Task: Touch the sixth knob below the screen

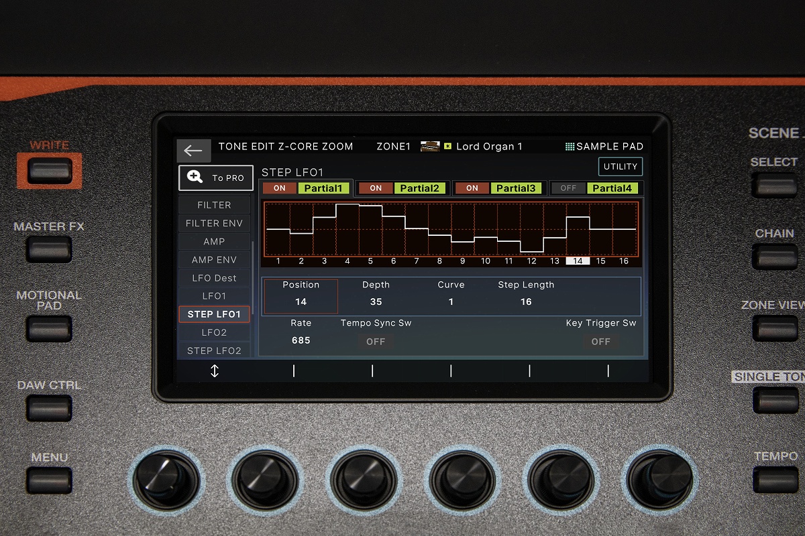Action: [x=659, y=480]
